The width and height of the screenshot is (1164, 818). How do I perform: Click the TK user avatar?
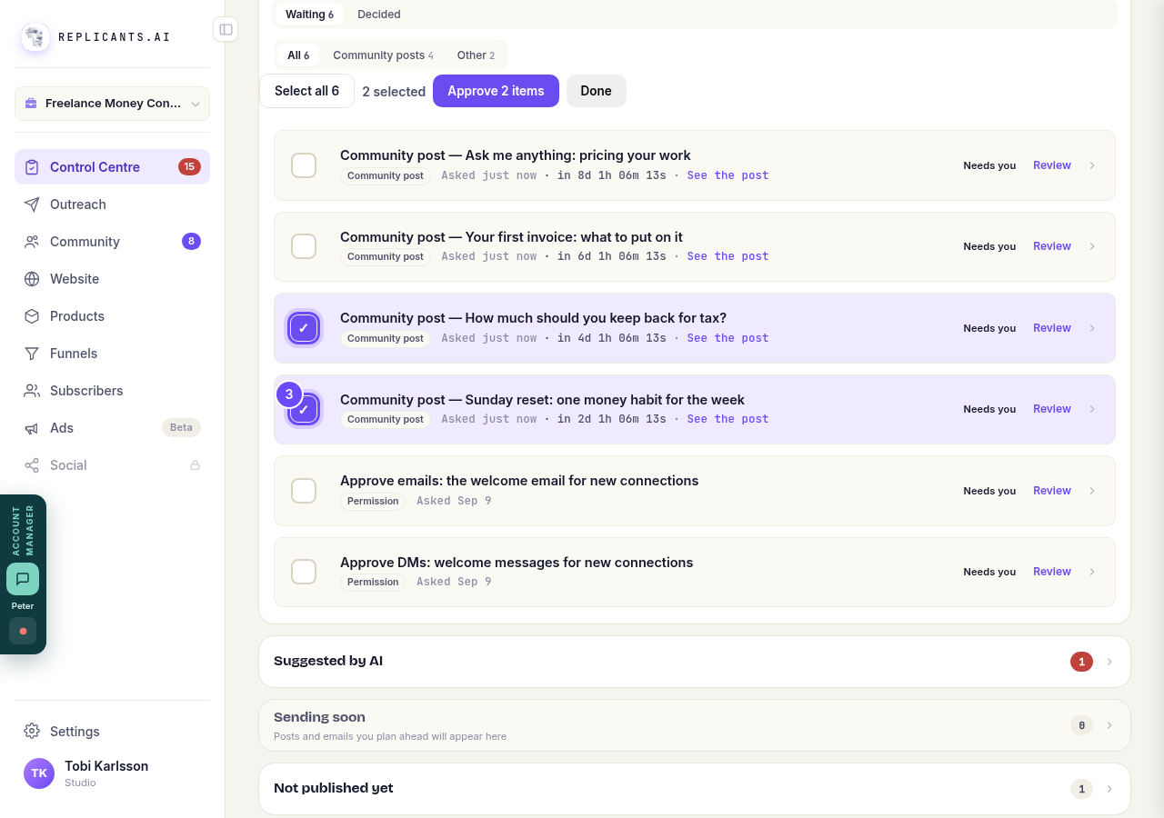pyautogui.click(x=39, y=773)
